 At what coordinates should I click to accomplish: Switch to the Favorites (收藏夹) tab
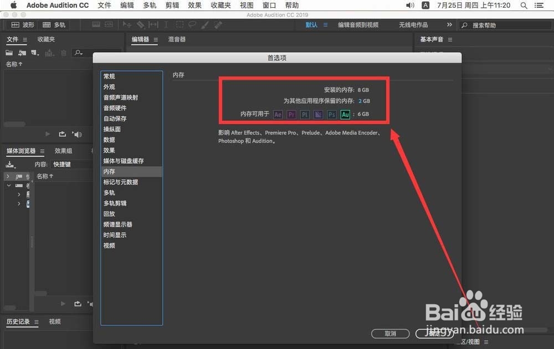click(x=46, y=39)
